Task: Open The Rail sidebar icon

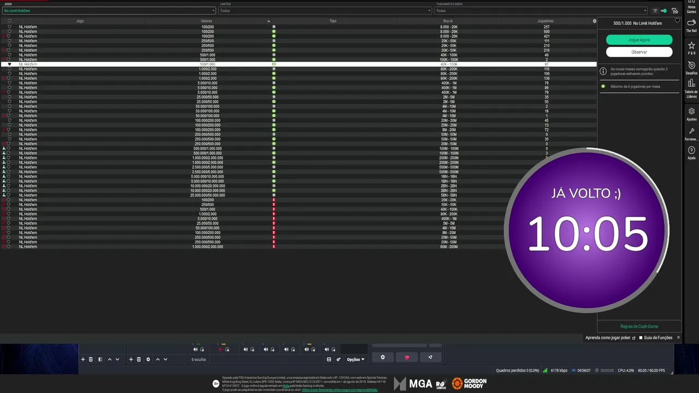Action: point(691,26)
